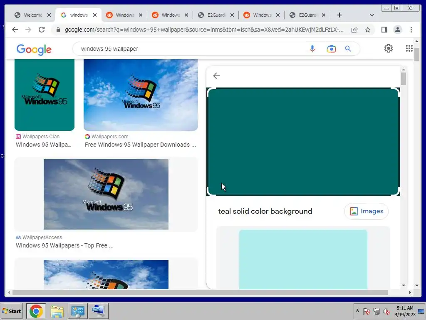Select blue sky Windows 95 thumbnail

[141, 95]
